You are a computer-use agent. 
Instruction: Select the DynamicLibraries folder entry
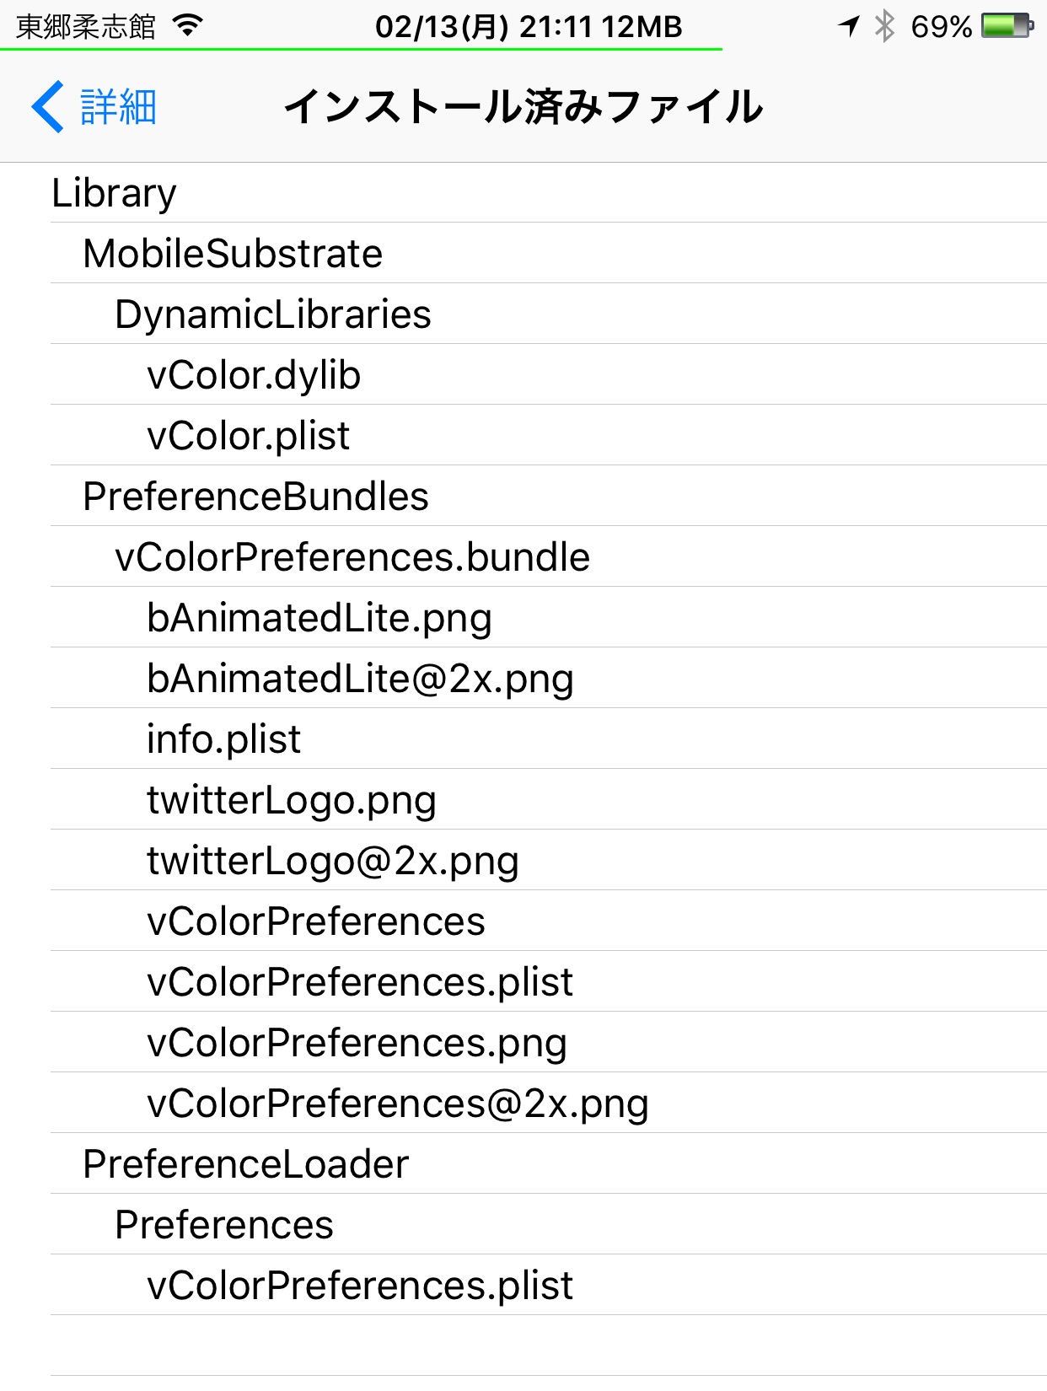(549, 314)
